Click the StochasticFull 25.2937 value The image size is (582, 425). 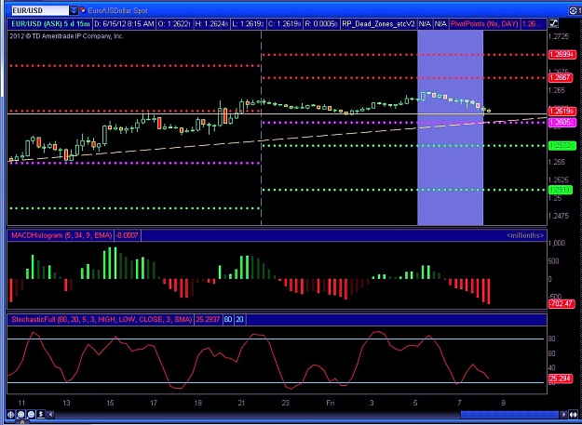209,319
